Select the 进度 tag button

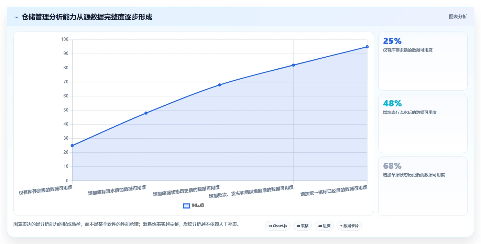pos(324,226)
